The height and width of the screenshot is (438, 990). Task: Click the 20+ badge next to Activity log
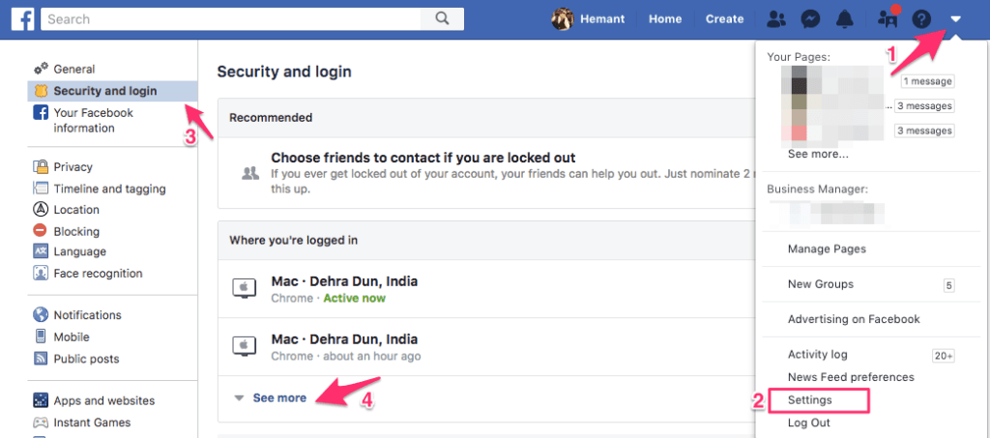[x=944, y=356]
